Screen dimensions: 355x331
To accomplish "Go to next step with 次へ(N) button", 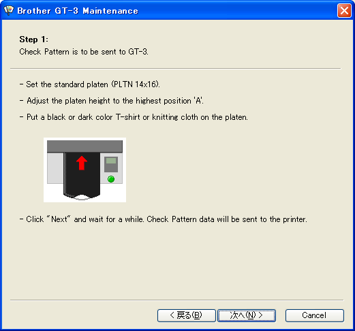I will click(247, 315).
